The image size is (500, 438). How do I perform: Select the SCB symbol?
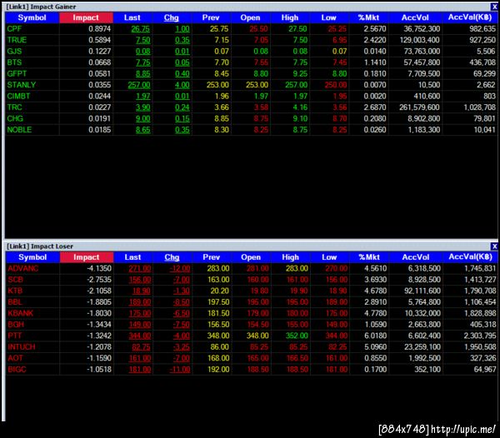(x=15, y=279)
